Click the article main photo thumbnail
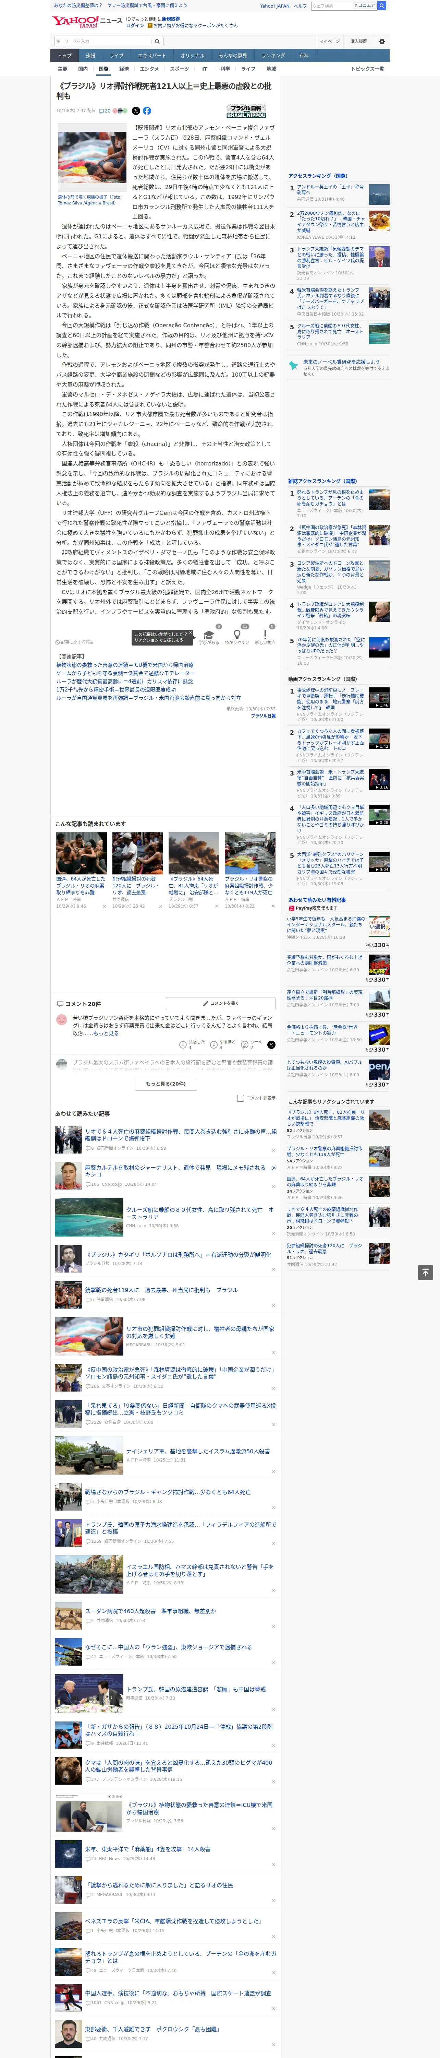Screen dimensions: 440x2058 click(92, 158)
